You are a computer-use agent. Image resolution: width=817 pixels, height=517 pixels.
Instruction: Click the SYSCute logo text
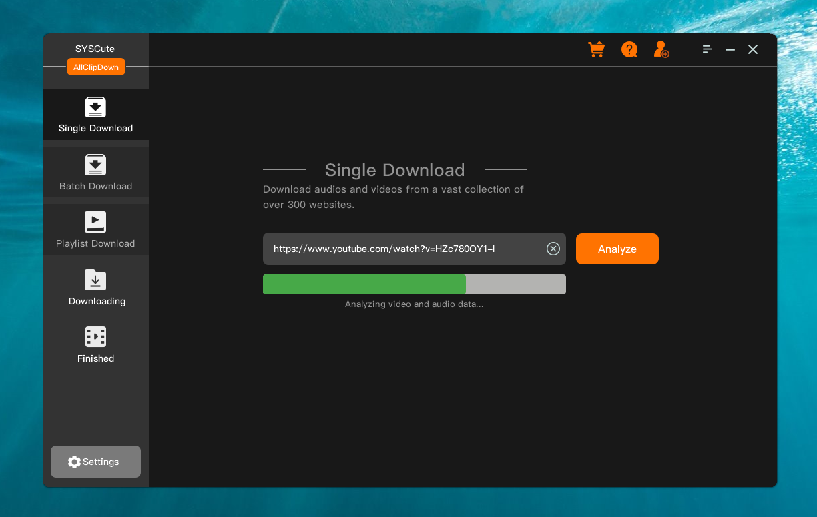pos(95,48)
